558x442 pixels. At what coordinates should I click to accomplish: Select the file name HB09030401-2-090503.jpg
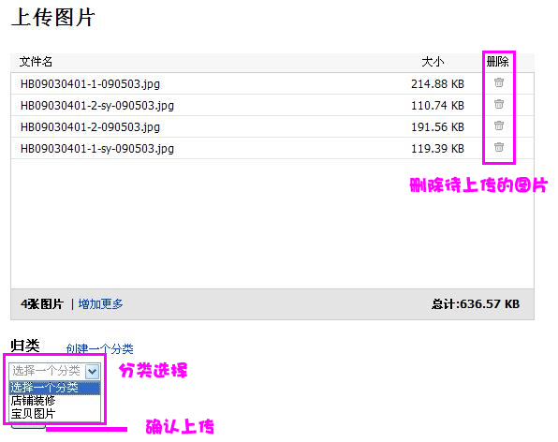[x=91, y=127]
